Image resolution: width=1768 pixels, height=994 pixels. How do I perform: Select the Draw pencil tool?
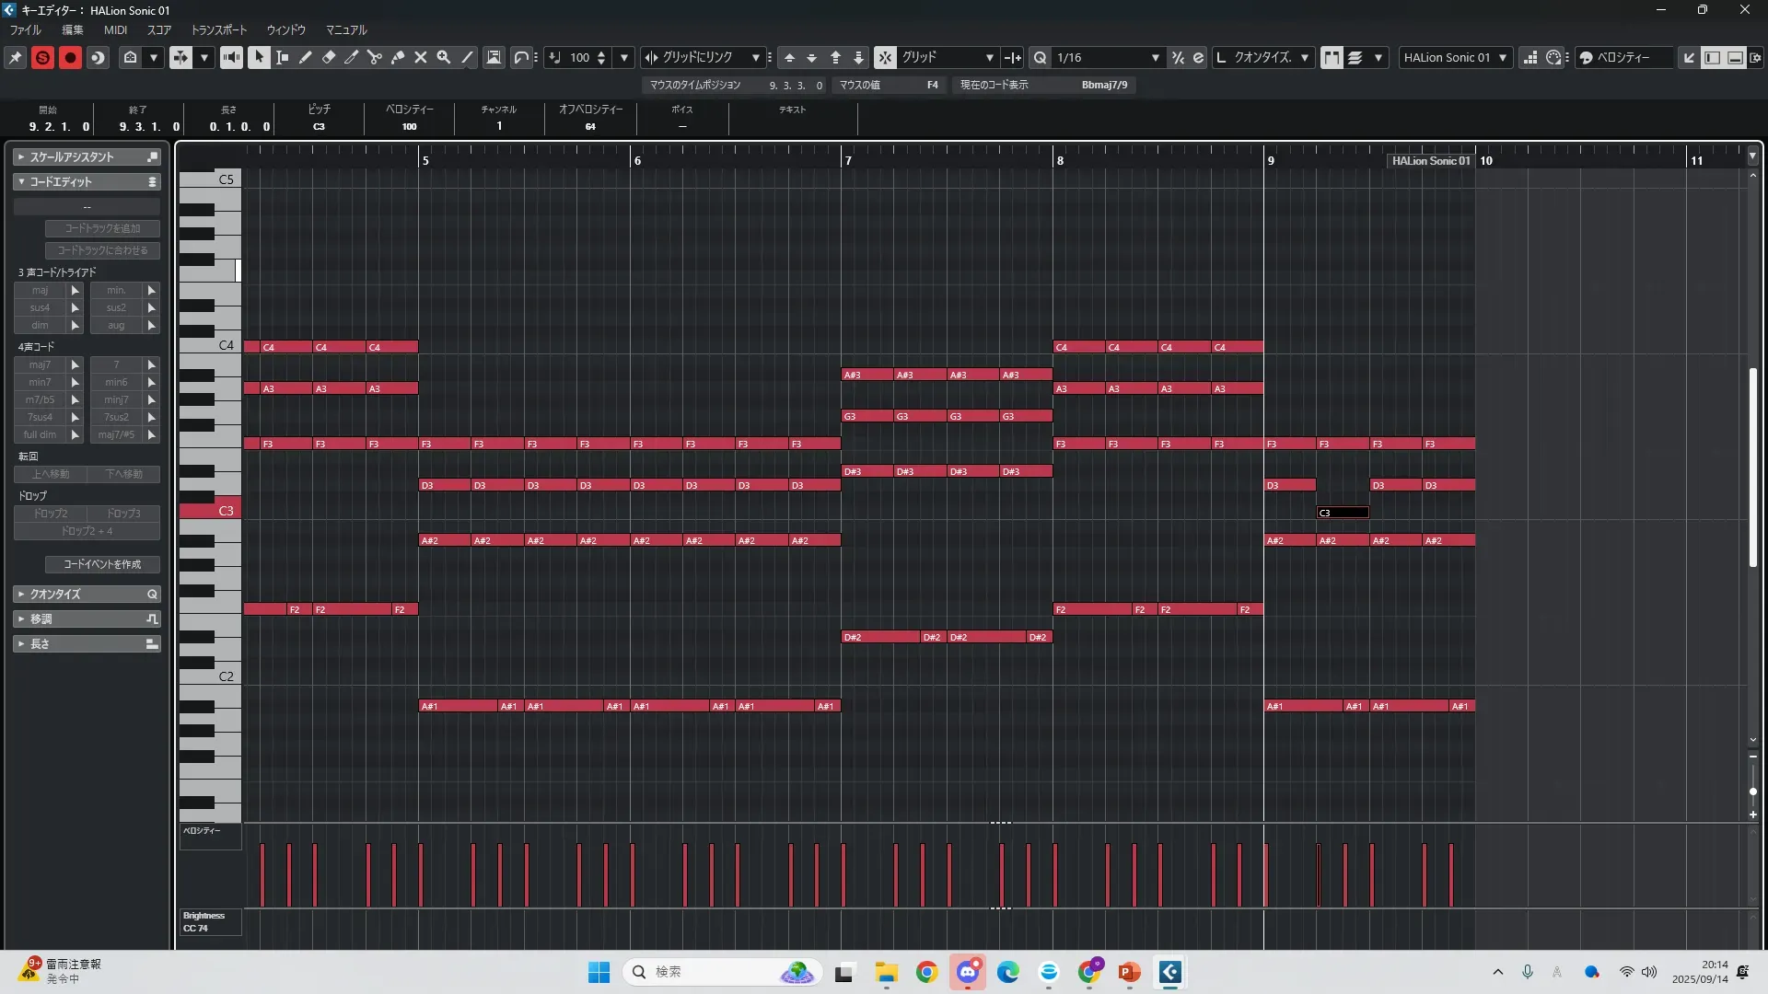pos(306,57)
